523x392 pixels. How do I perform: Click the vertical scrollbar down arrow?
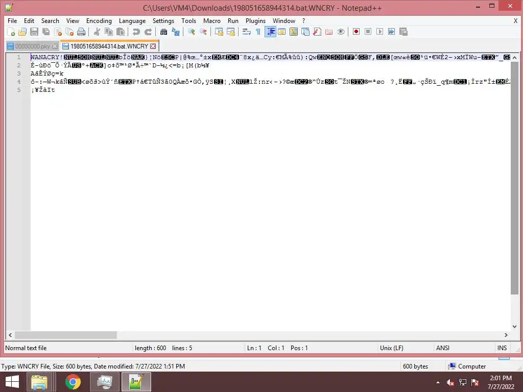[514, 327]
